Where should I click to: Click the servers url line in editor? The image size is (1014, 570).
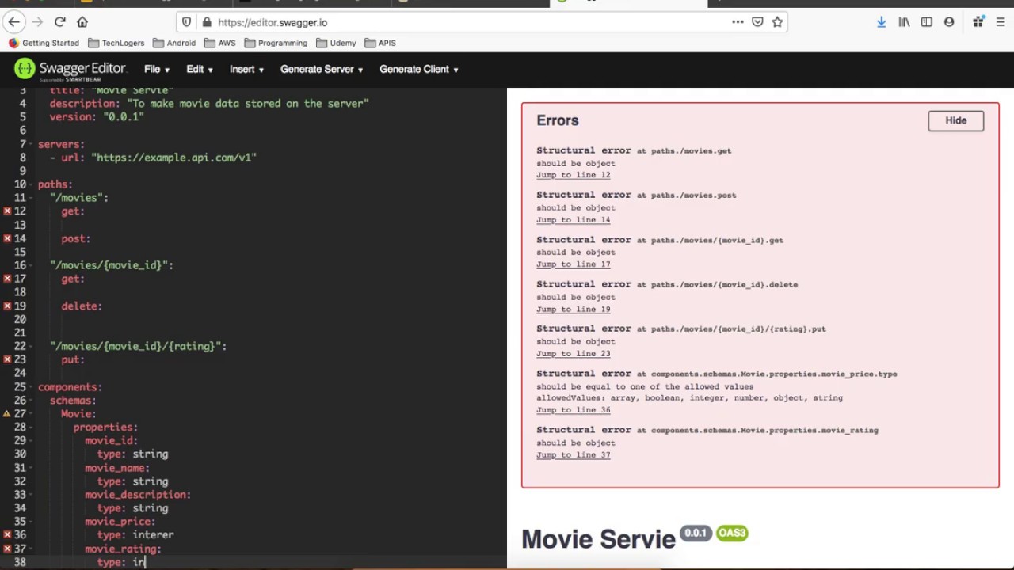click(x=153, y=158)
